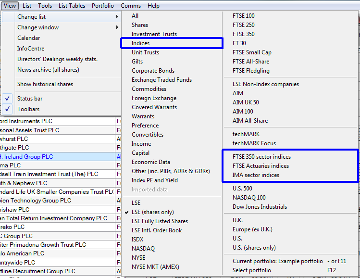Select Exchange Traded Funds list
Viewport: 360px width, 278px height.
[161, 80]
